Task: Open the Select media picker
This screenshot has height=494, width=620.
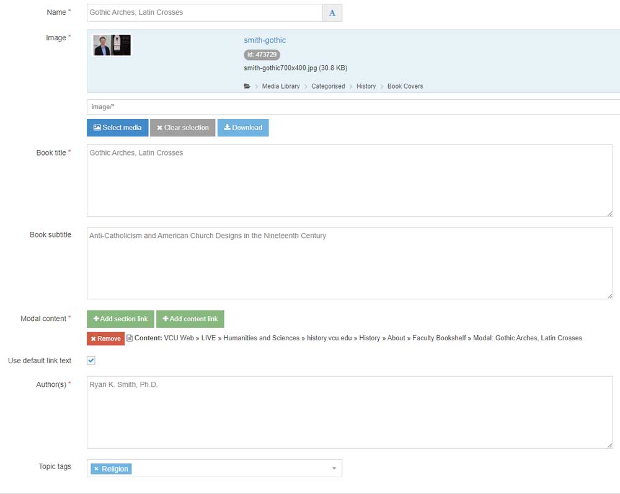Action: (x=117, y=128)
